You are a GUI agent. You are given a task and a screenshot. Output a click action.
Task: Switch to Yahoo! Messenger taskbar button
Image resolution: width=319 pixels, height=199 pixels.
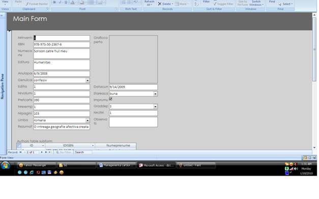coord(36,165)
